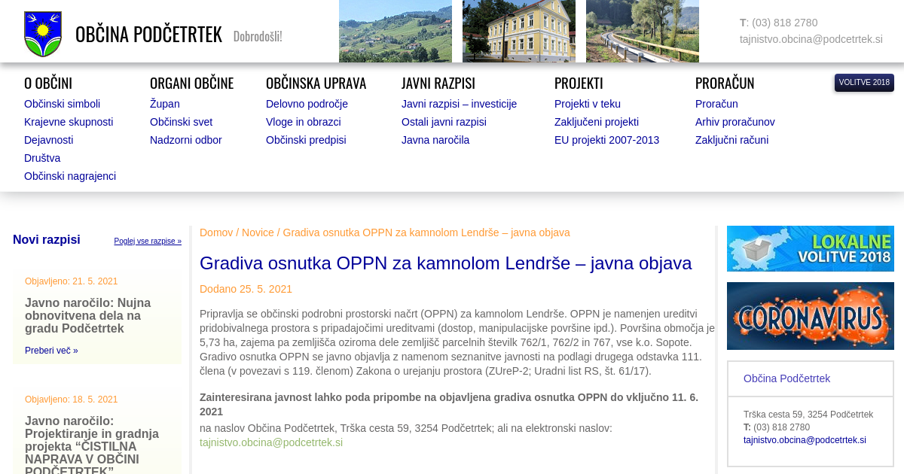Click the green email link in article
The height and width of the screenshot is (474, 904).
(270, 442)
